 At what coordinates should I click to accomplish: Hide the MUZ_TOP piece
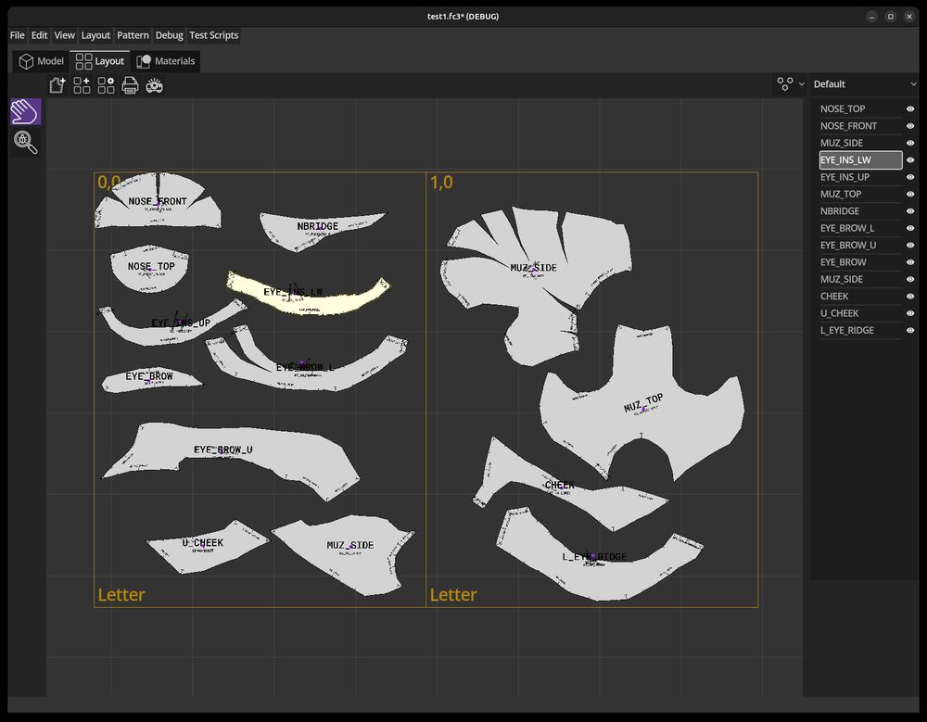(910, 194)
